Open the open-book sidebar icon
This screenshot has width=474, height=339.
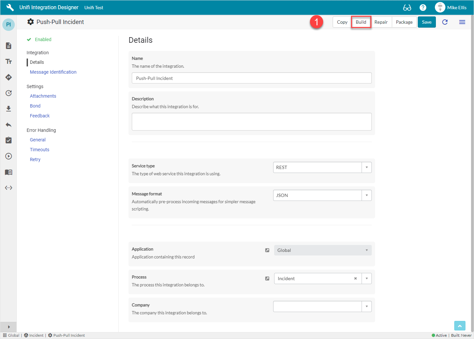pos(9,172)
